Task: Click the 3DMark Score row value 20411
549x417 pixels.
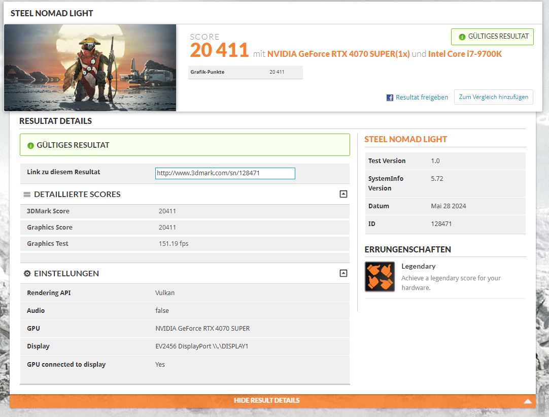Action: tap(167, 211)
